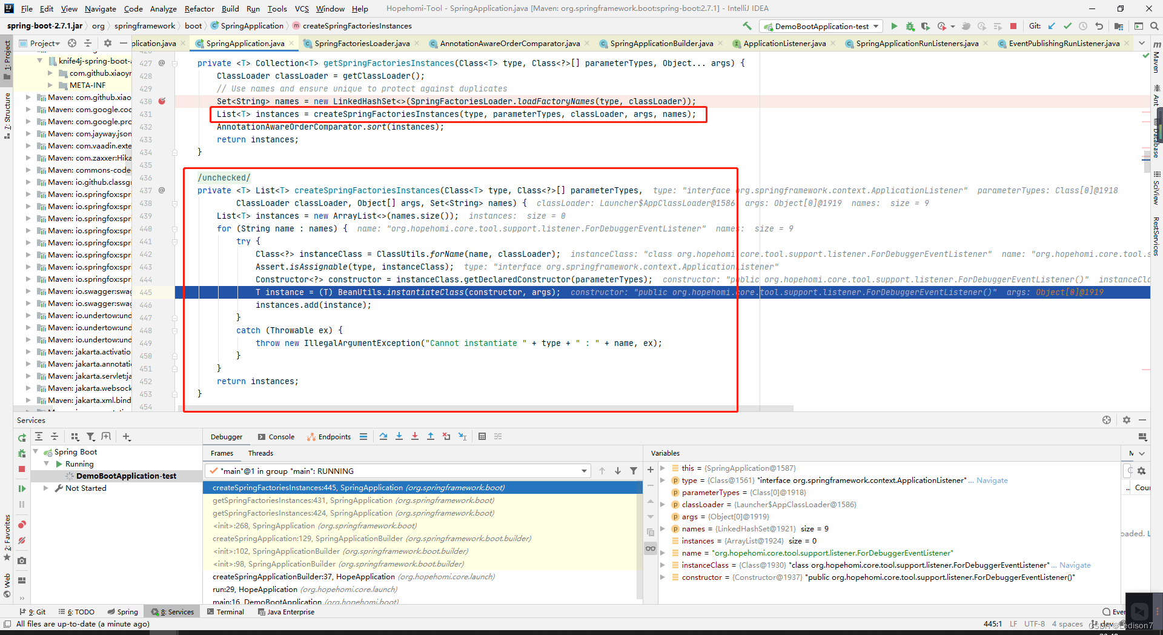Screen dimensions: 1163x635
Task: Navigate to the instanceClass variable's class
Action: 1075,565
